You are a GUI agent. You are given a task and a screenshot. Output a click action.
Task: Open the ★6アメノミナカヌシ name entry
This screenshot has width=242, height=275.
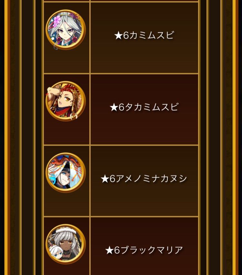point(144,179)
